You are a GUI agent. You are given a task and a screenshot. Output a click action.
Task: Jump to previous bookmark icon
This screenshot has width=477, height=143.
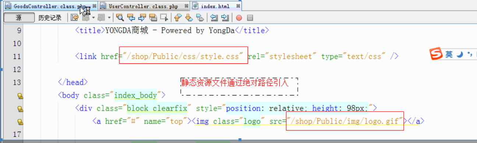point(178,17)
